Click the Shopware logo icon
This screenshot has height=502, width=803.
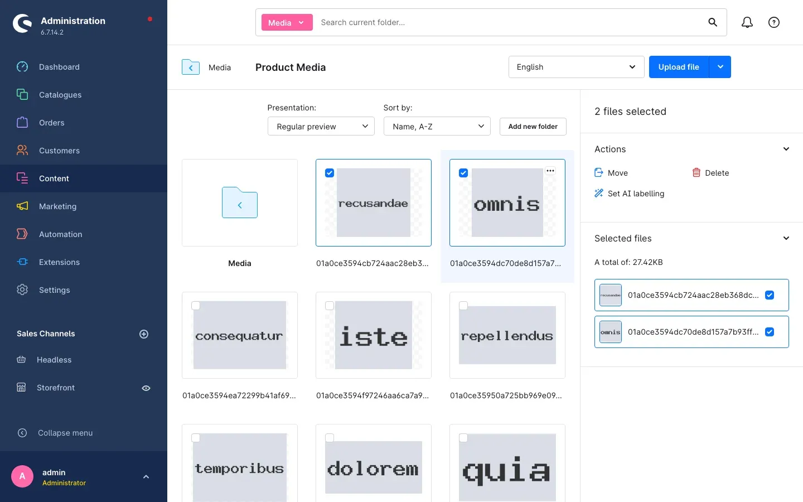tap(22, 23)
